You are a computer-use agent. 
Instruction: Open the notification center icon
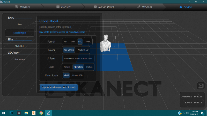[202, 113]
